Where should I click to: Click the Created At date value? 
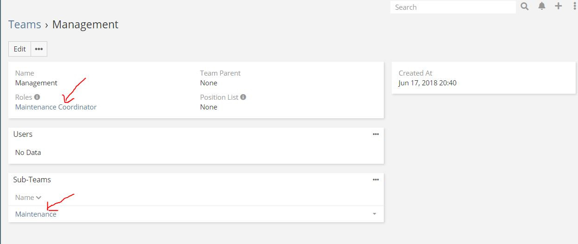(427, 83)
